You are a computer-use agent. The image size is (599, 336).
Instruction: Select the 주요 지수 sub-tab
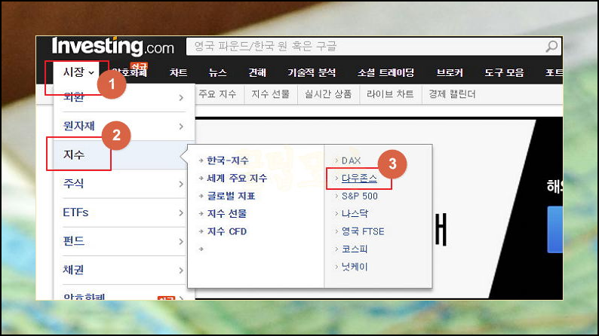pos(217,94)
